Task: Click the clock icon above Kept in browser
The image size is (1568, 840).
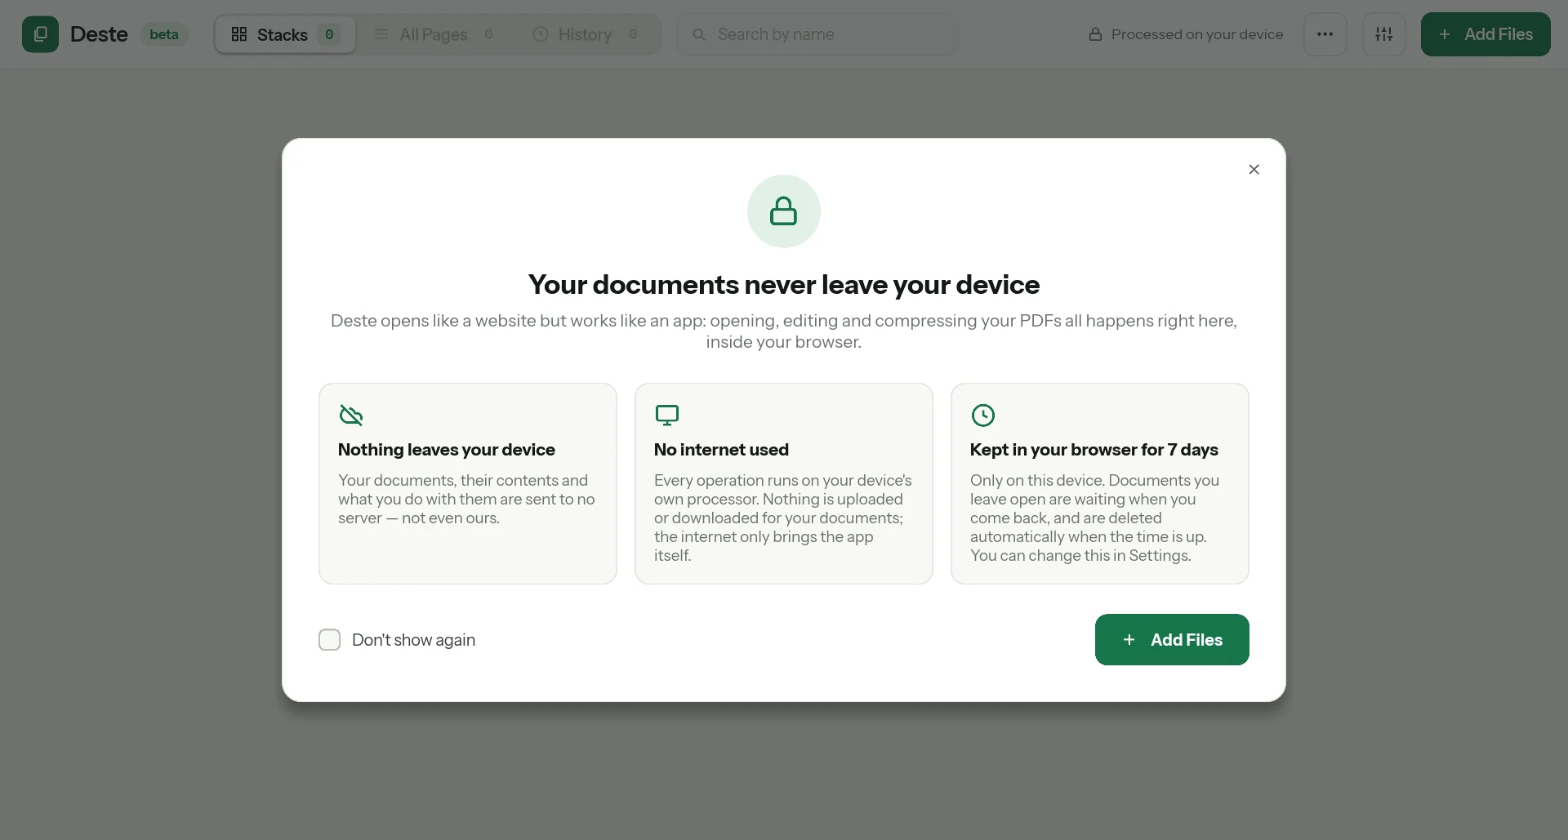Action: tap(983, 416)
